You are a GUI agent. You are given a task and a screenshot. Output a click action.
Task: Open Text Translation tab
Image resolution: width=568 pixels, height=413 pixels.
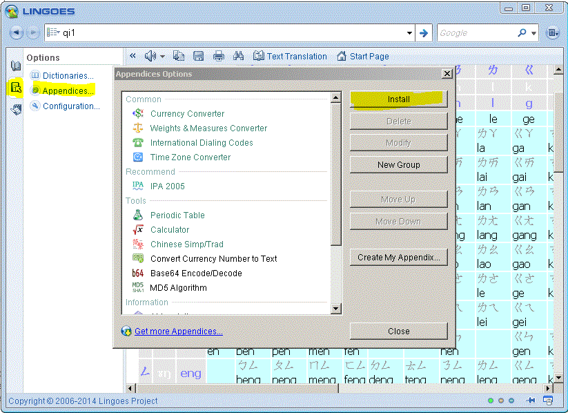pyautogui.click(x=290, y=56)
